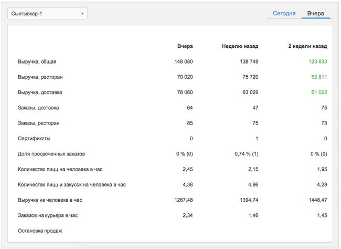Click the value 148 080
The width and height of the screenshot is (341, 249).
pyautogui.click(x=184, y=61)
